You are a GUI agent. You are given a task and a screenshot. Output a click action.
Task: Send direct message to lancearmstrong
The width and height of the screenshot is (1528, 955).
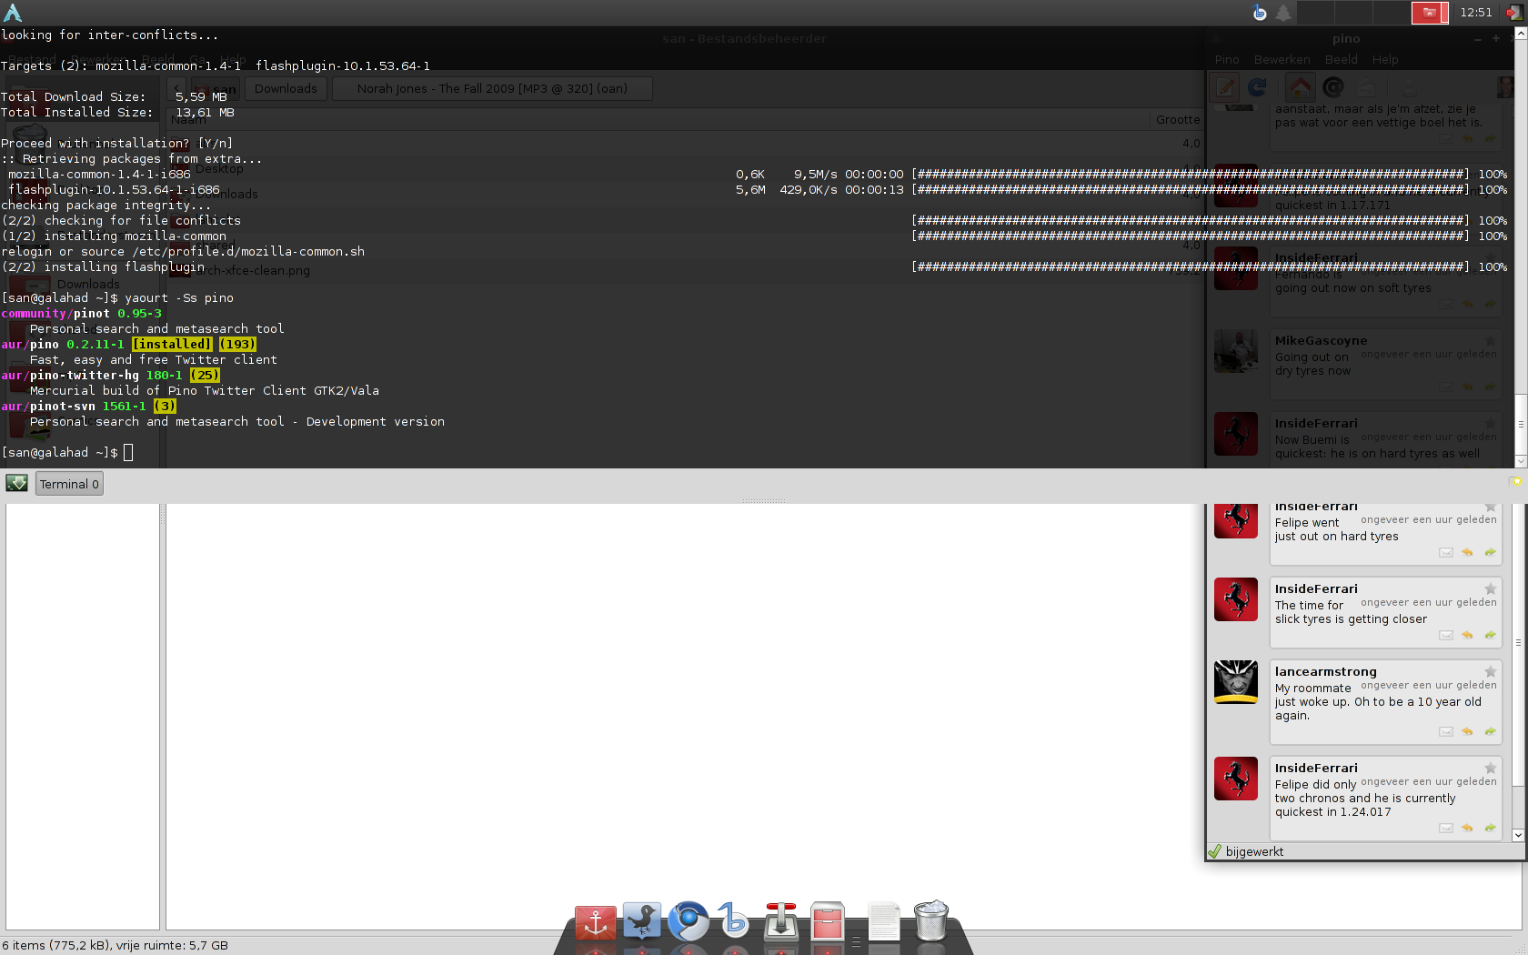click(x=1446, y=731)
